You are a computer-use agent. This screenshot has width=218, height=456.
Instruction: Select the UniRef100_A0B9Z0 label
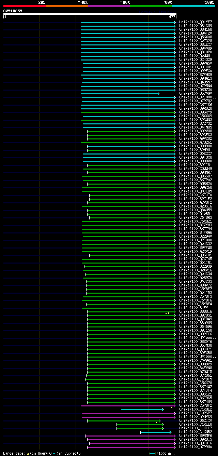coord(196,278)
